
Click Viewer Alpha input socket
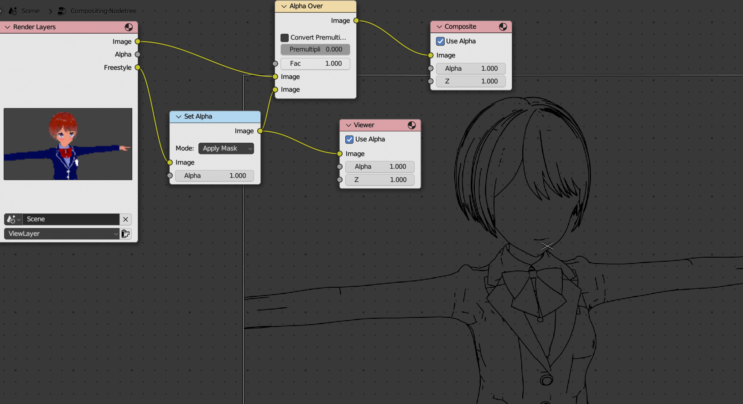tap(340, 166)
